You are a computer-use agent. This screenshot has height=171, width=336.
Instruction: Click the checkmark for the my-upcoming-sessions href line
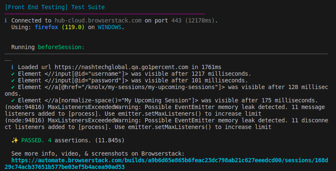click(x=13, y=87)
